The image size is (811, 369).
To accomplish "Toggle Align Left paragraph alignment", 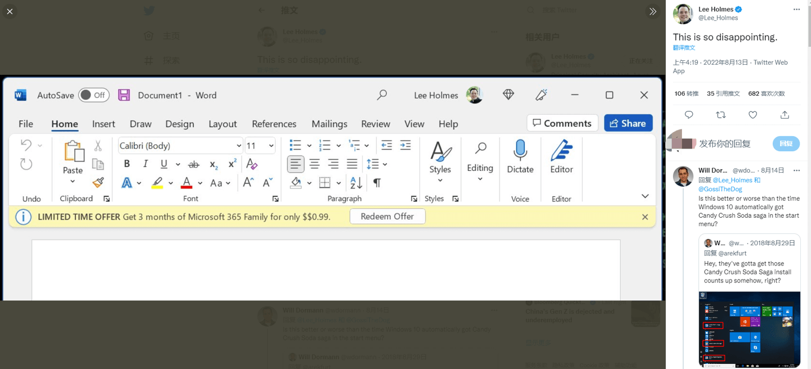I will point(296,164).
